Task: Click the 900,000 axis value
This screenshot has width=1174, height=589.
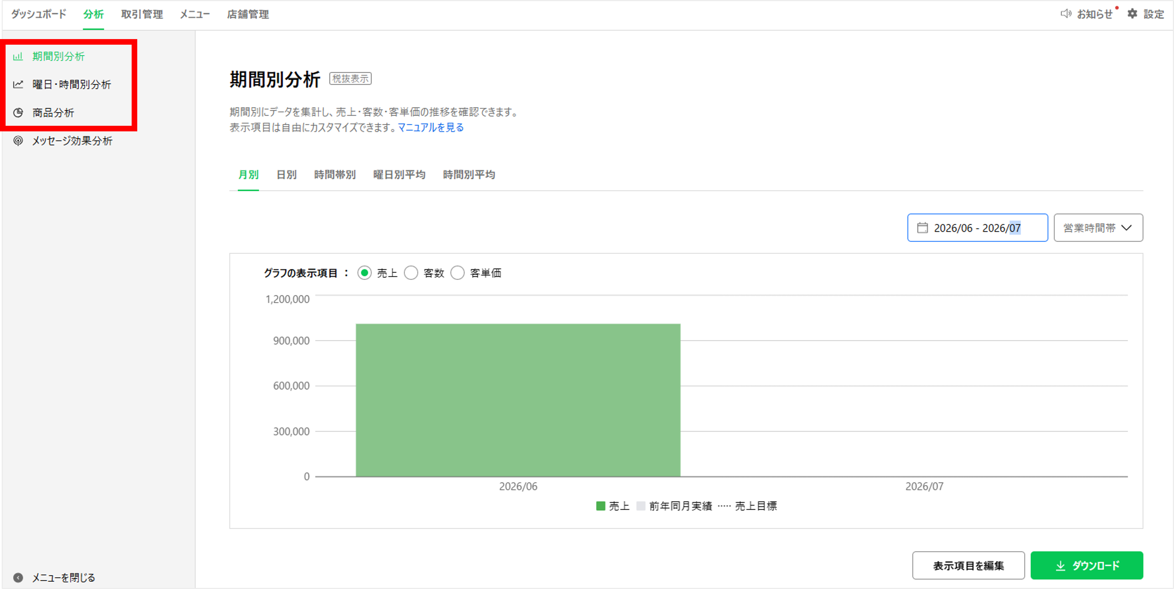Action: [x=291, y=340]
